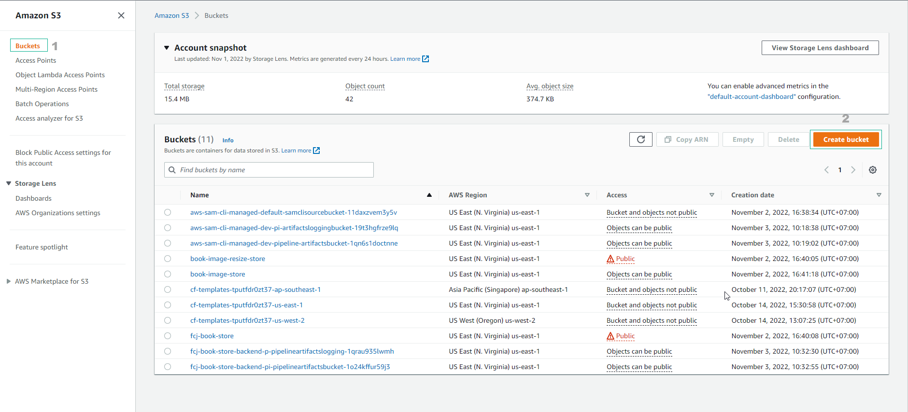This screenshot has height=412, width=908.
Task: Open fcj-book-store-backend-pi-pipelineartifactsbucket link
Action: 290,367
